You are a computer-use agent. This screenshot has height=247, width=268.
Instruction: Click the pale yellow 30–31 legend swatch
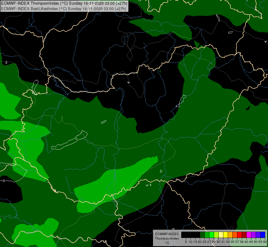[221, 235]
